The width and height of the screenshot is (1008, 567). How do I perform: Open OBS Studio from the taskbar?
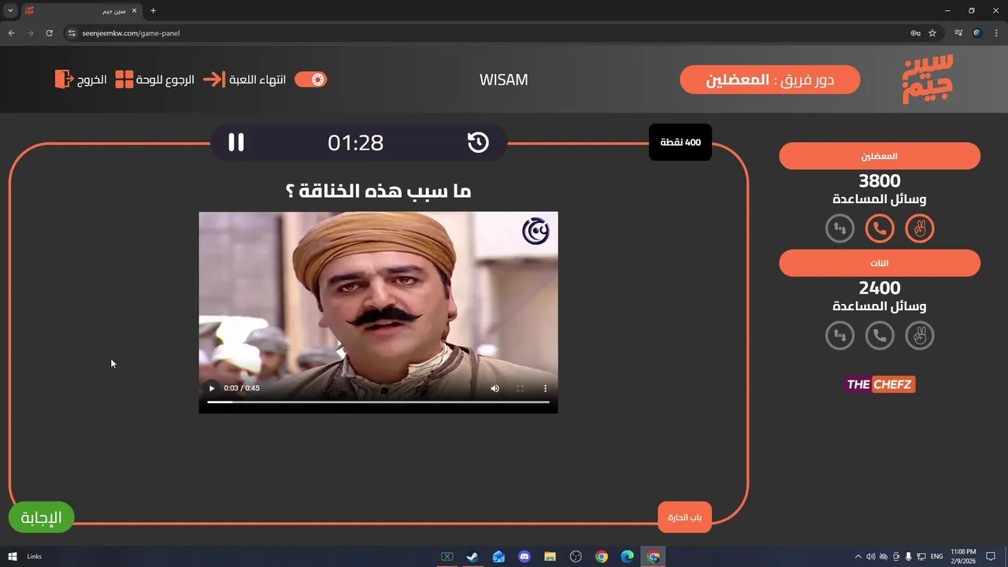[576, 557]
